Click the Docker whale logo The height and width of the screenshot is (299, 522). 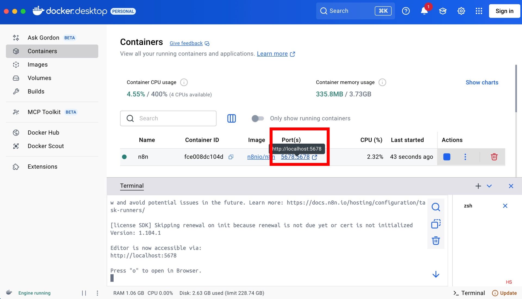[x=38, y=11]
